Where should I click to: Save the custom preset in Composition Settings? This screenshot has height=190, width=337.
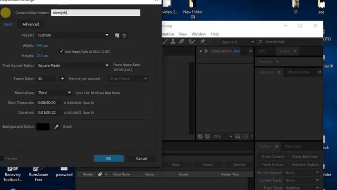pyautogui.click(x=117, y=35)
